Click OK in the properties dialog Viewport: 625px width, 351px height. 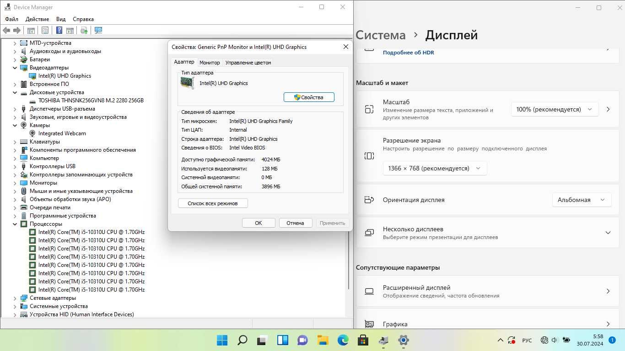[259, 223]
